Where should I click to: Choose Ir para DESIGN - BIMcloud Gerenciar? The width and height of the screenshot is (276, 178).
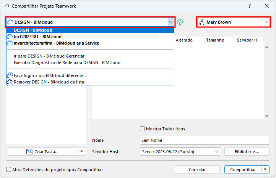[49, 56]
